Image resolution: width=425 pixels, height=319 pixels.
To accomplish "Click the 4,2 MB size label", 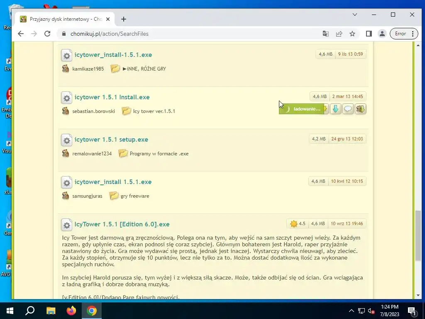I will point(319,139).
